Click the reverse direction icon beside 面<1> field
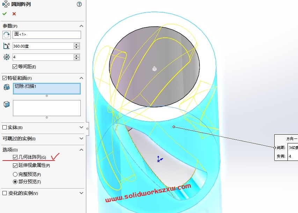The image size is (298, 213). pyautogui.click(x=6, y=35)
